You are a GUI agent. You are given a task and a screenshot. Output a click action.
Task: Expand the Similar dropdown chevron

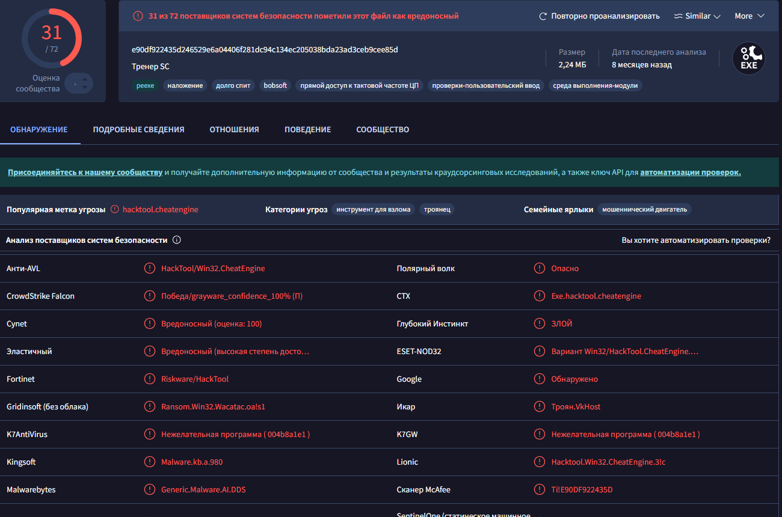point(717,17)
